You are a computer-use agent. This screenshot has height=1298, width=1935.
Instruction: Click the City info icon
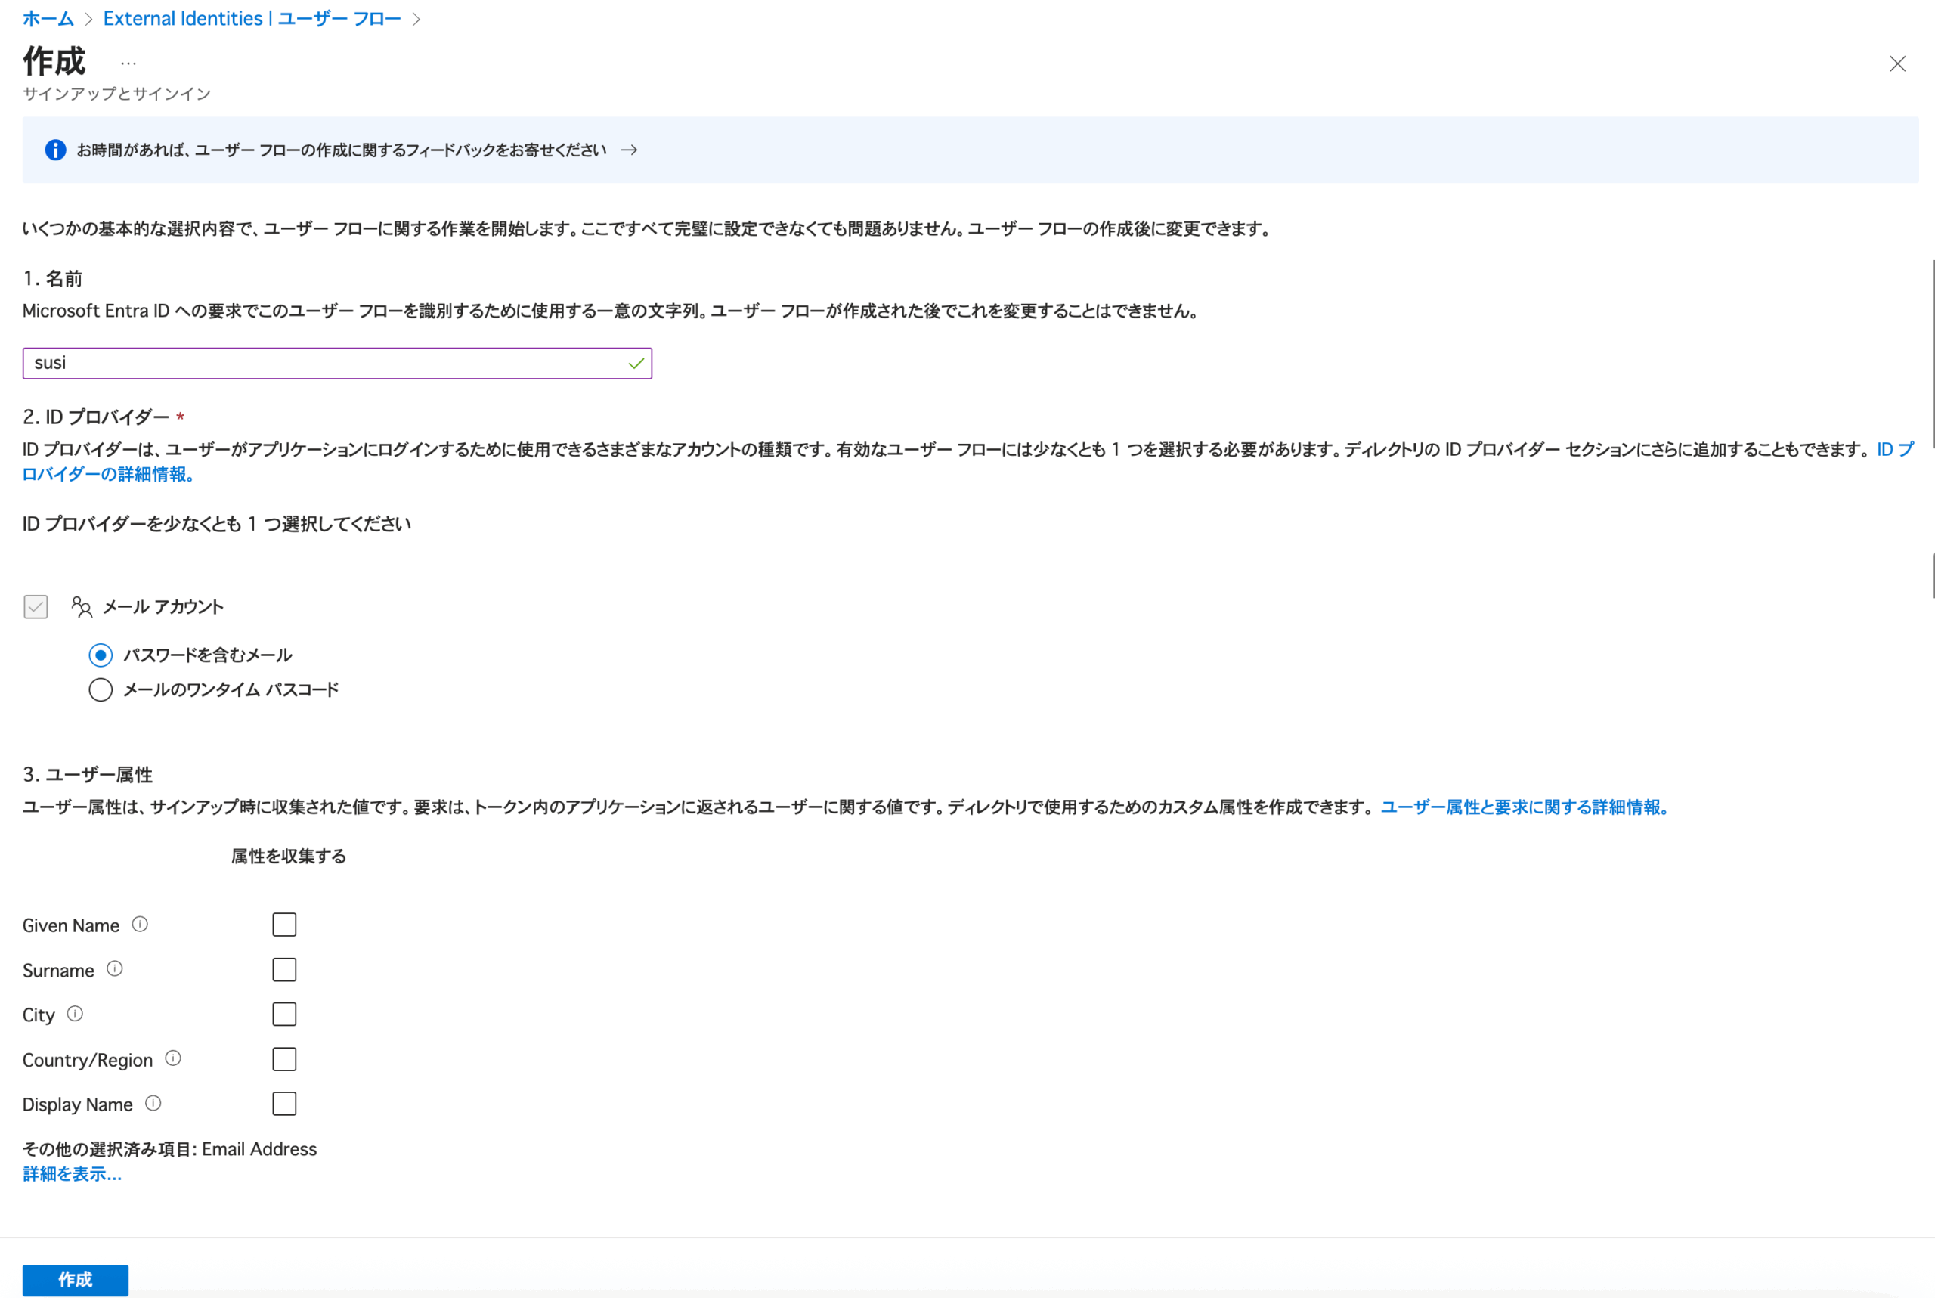[x=76, y=1014]
